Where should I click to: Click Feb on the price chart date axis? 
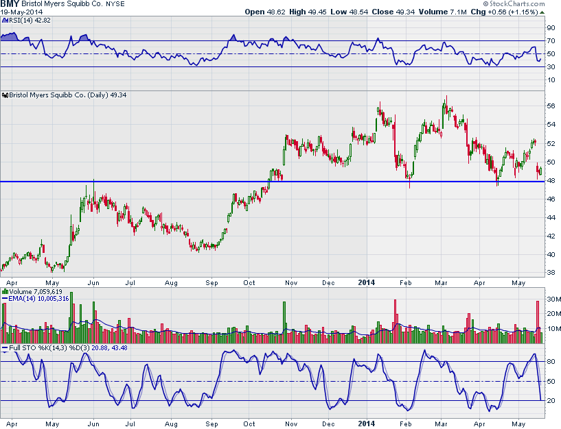pos(406,283)
